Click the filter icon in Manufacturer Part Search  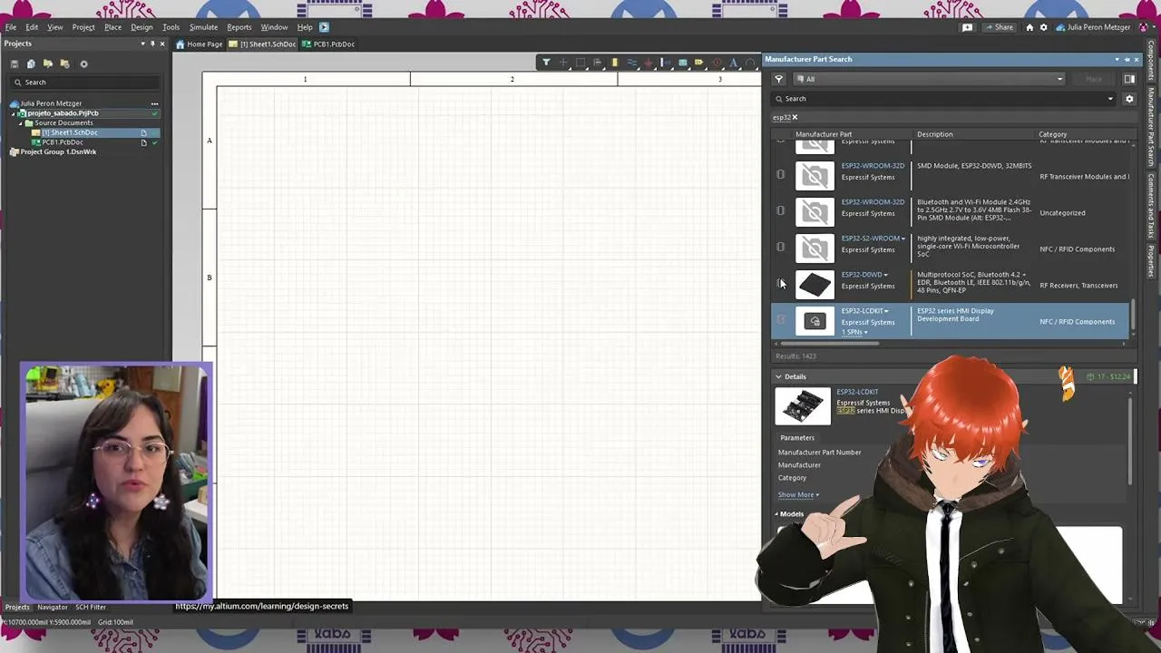tap(778, 79)
